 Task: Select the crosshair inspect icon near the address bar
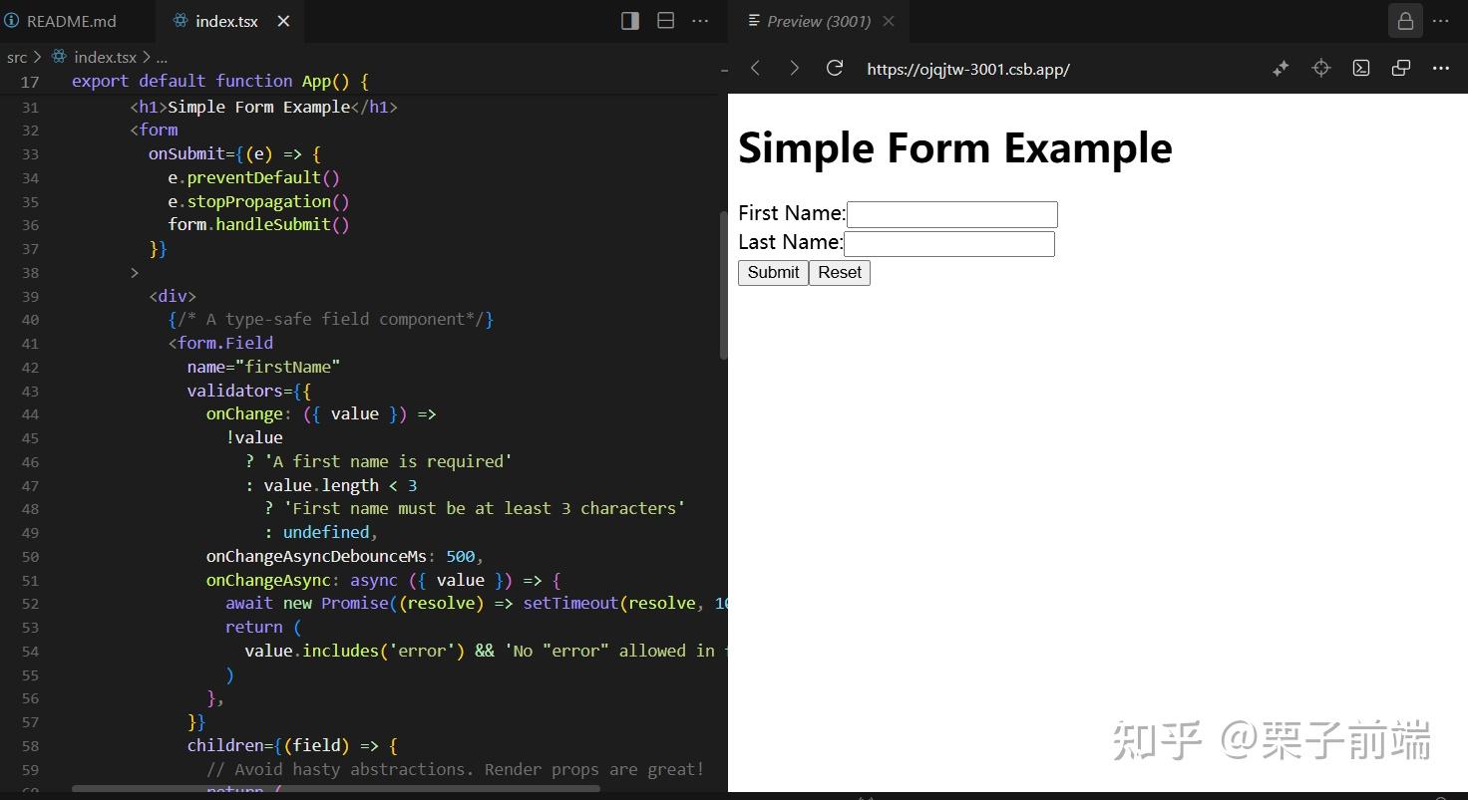pos(1320,68)
